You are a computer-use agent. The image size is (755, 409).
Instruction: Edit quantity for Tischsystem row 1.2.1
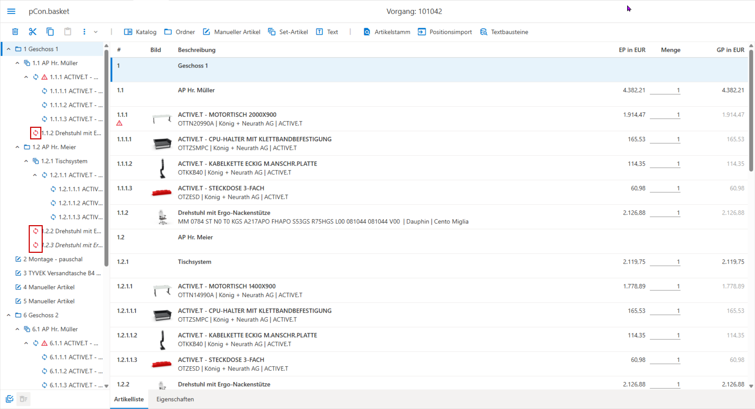tap(665, 262)
